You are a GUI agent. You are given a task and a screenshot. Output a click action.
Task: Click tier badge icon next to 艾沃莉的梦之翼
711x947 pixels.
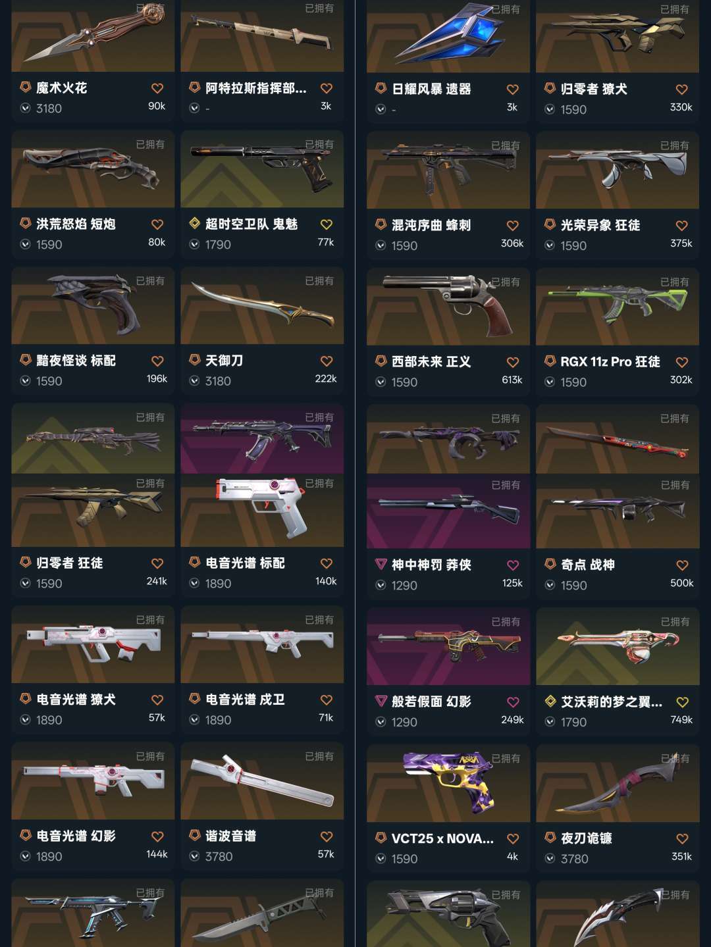click(550, 702)
